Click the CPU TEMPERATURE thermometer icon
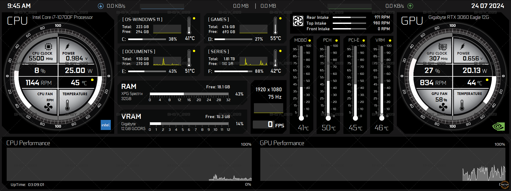511x191 pixels. coord(67,105)
